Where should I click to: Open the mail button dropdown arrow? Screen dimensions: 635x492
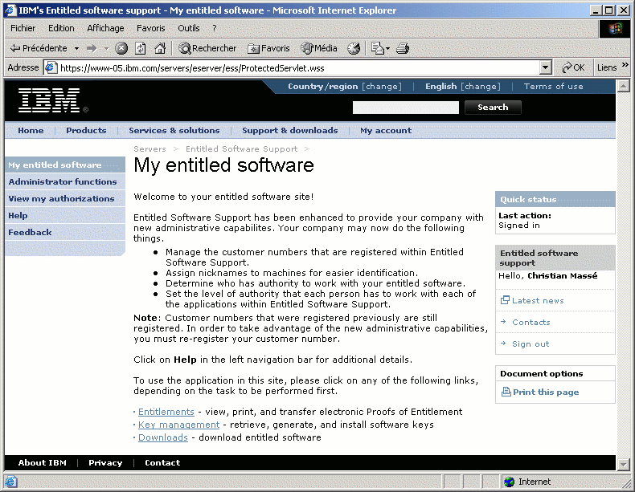click(x=387, y=48)
